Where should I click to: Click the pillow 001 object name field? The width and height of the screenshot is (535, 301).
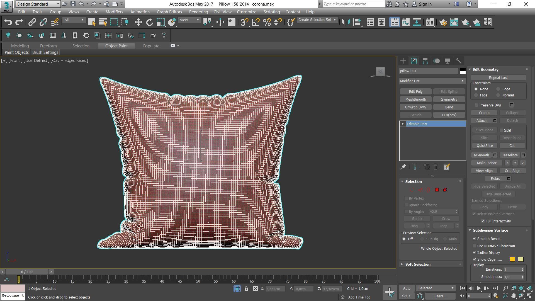429,71
